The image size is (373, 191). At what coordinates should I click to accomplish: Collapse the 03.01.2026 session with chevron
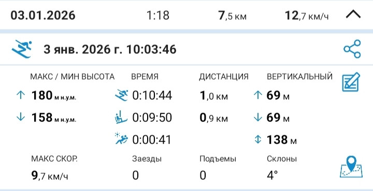coord(353,15)
